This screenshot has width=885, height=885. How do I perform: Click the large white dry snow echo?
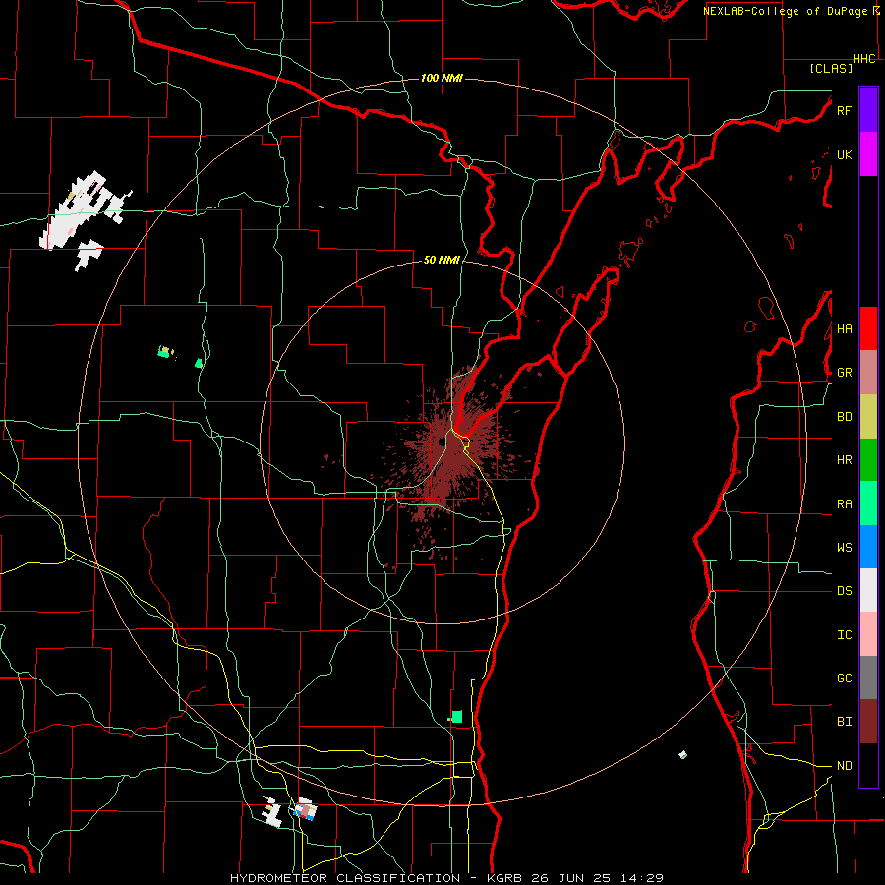pos(79,211)
